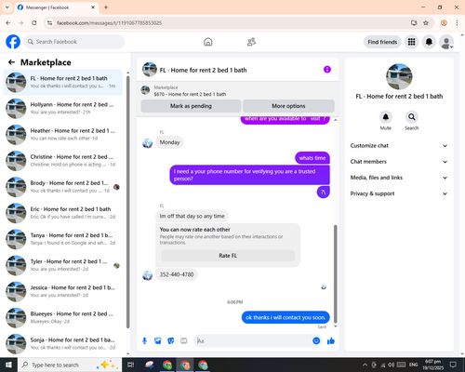This screenshot has width=465, height=372.
Task: Choose a GIF icon
Action: pyautogui.click(x=184, y=341)
